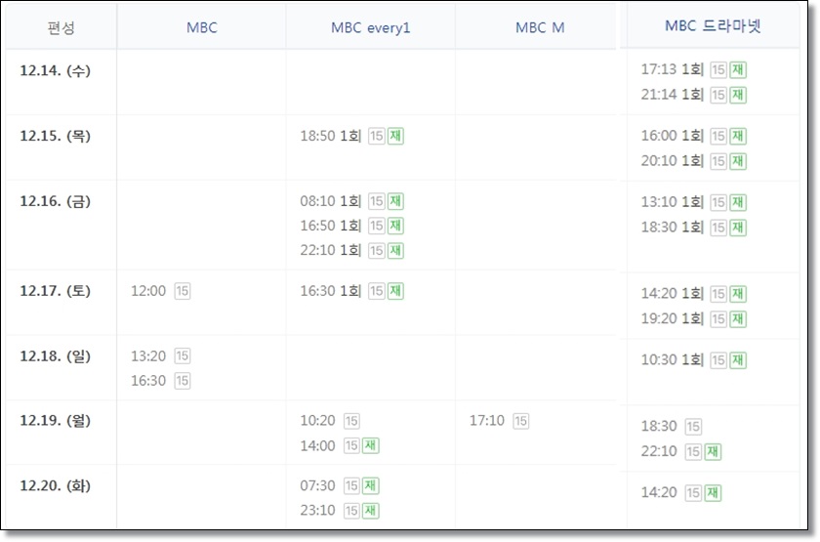Image resolution: width=820 pixels, height=542 pixels.
Task: Click the green 재 badge next to 16:30 1회
Action: pyautogui.click(x=396, y=291)
